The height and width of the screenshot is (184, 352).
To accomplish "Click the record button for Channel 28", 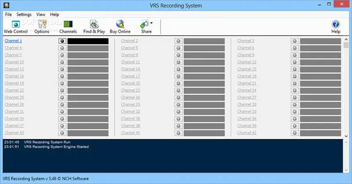I will [62, 105].
